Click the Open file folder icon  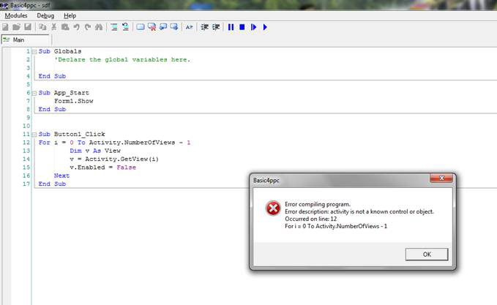(17, 27)
